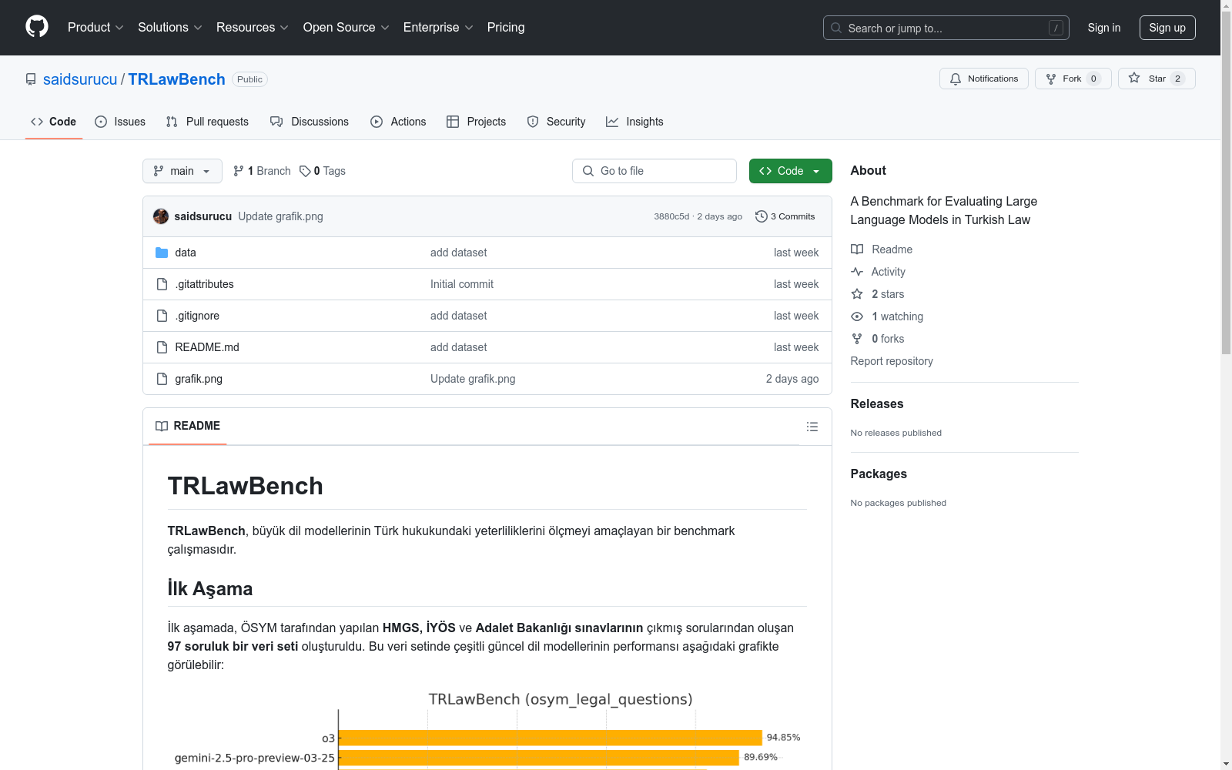
Task: Click the README.md file icon
Action: [x=162, y=347]
